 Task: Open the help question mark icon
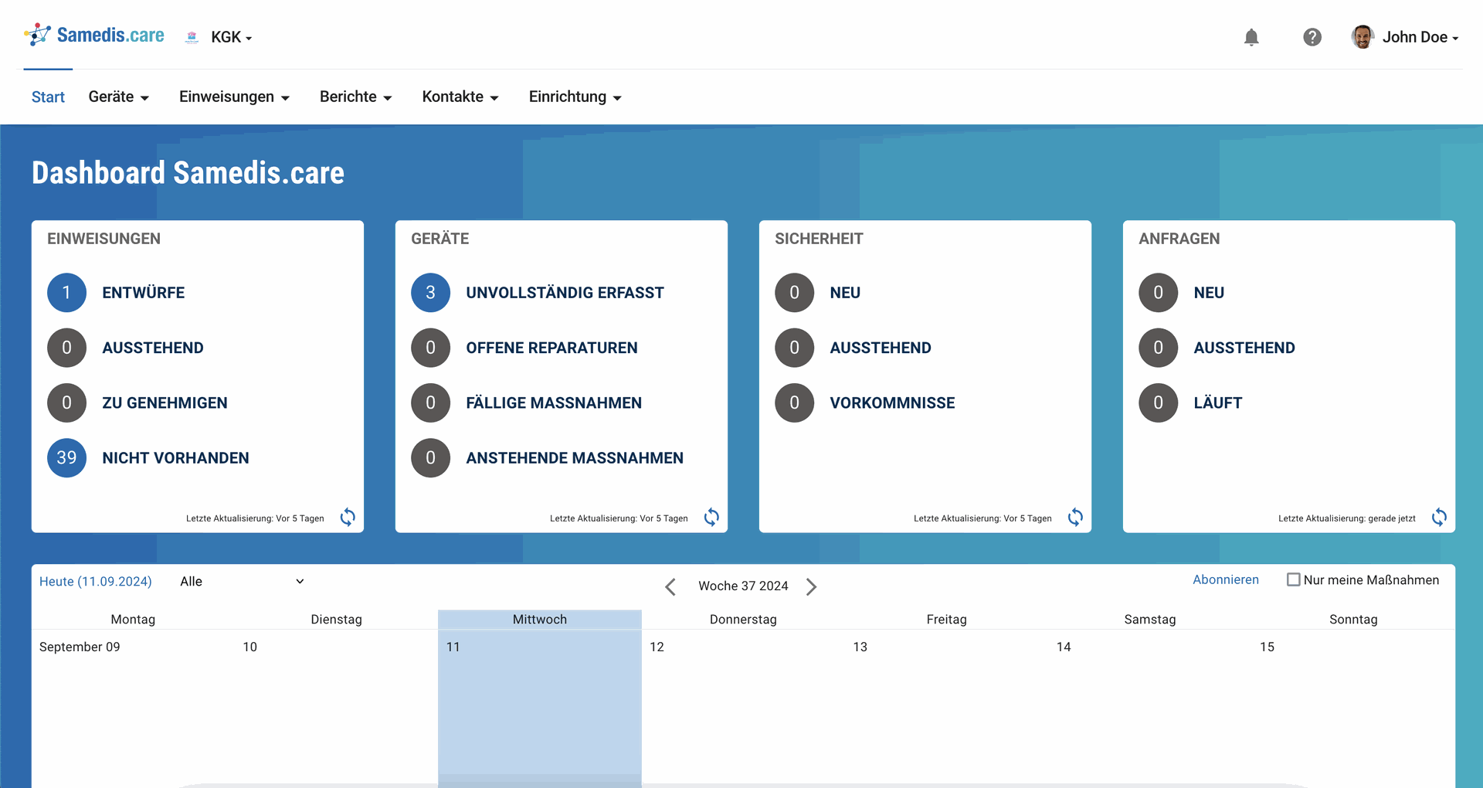[1312, 37]
